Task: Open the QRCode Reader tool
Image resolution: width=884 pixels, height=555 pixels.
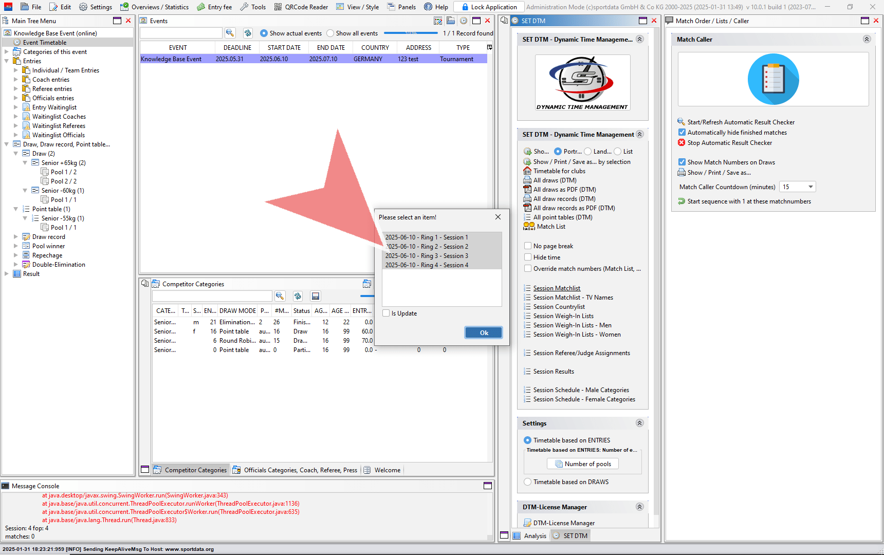Action: click(301, 7)
